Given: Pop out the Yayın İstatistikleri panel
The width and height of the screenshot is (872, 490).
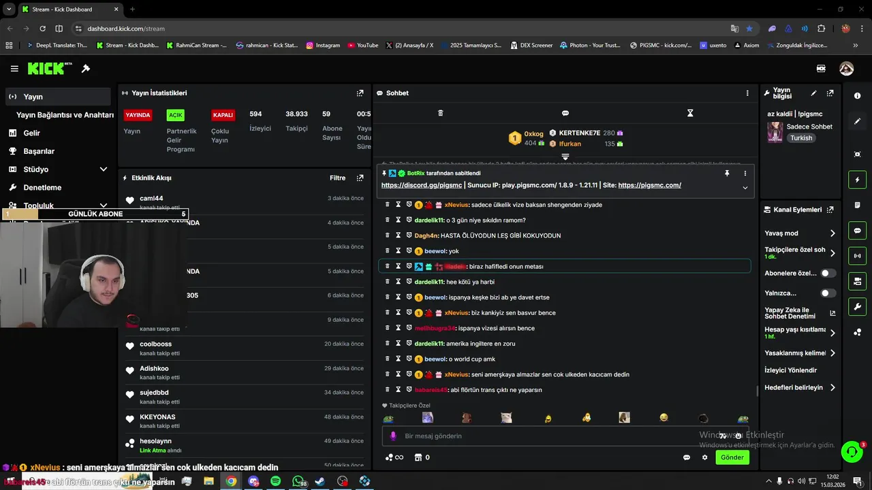Looking at the screenshot, I should [x=360, y=93].
